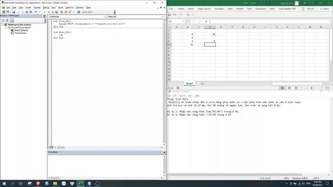Click the Insert Function fx icon in Excel
The height and width of the screenshot is (187, 333).
click(x=206, y=21)
